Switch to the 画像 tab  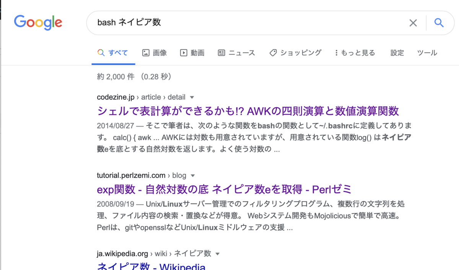click(x=155, y=53)
